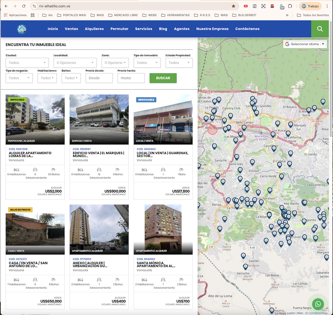Click the green search magnifier icon
333x315 pixels.
point(320,29)
